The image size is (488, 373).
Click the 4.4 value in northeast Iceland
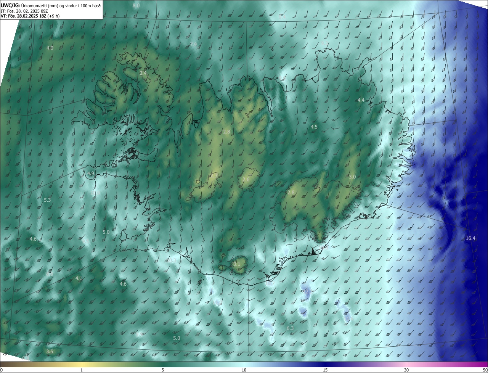361,100
